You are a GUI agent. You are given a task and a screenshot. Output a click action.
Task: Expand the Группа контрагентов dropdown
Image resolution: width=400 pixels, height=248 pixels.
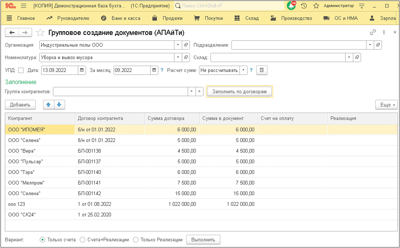[192, 92]
